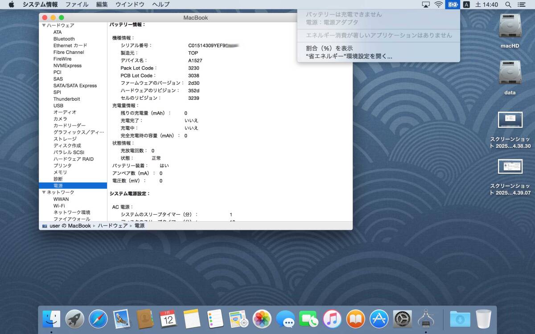This screenshot has height=334, width=535.
Task: Open Photos flower icon in Dock
Action: point(262,319)
